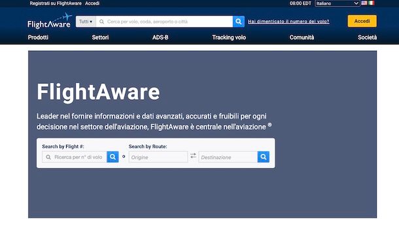399x236 pixels.
Task: Focus the Destinazione input field
Action: (x=228, y=157)
